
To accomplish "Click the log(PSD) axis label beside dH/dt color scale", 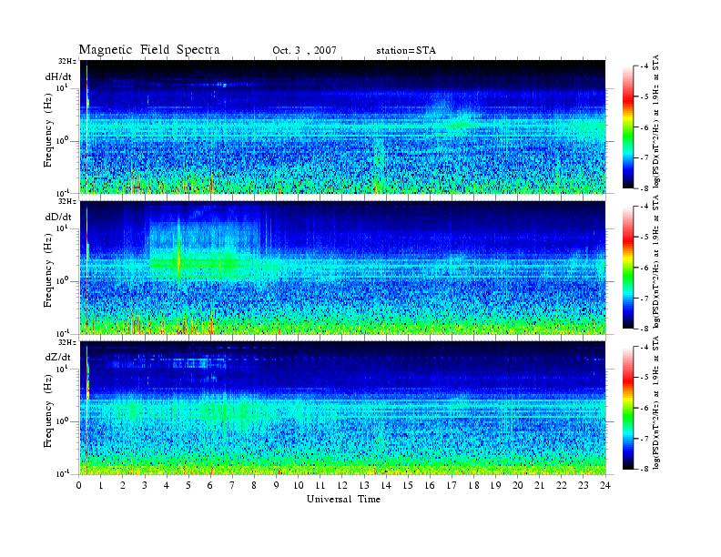I will 656,121.
